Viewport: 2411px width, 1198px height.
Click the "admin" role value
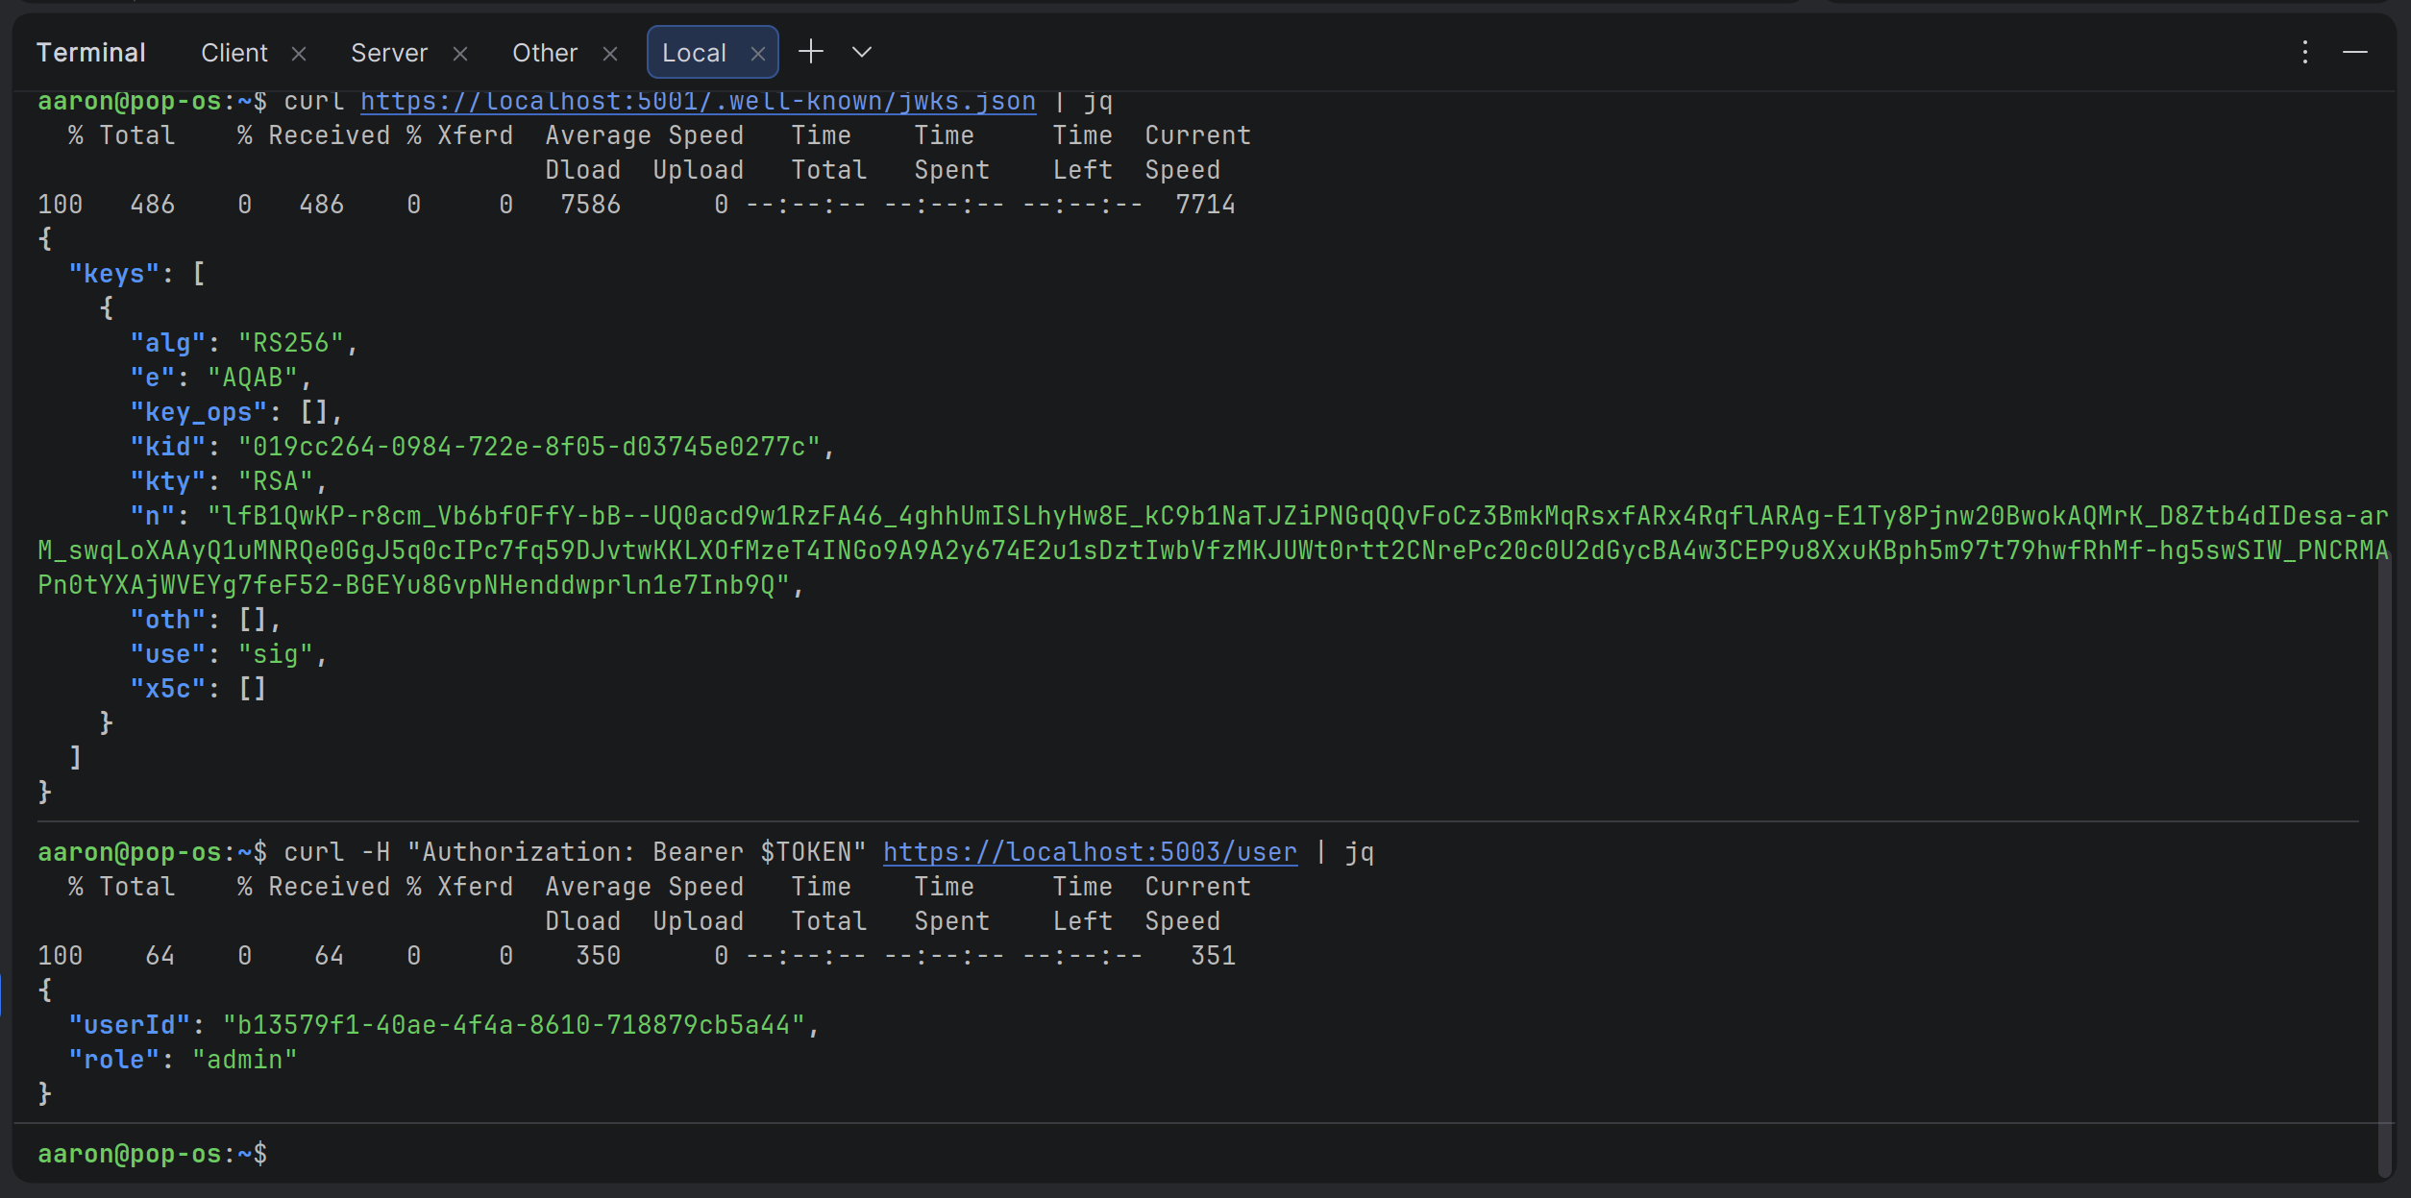(x=244, y=1060)
